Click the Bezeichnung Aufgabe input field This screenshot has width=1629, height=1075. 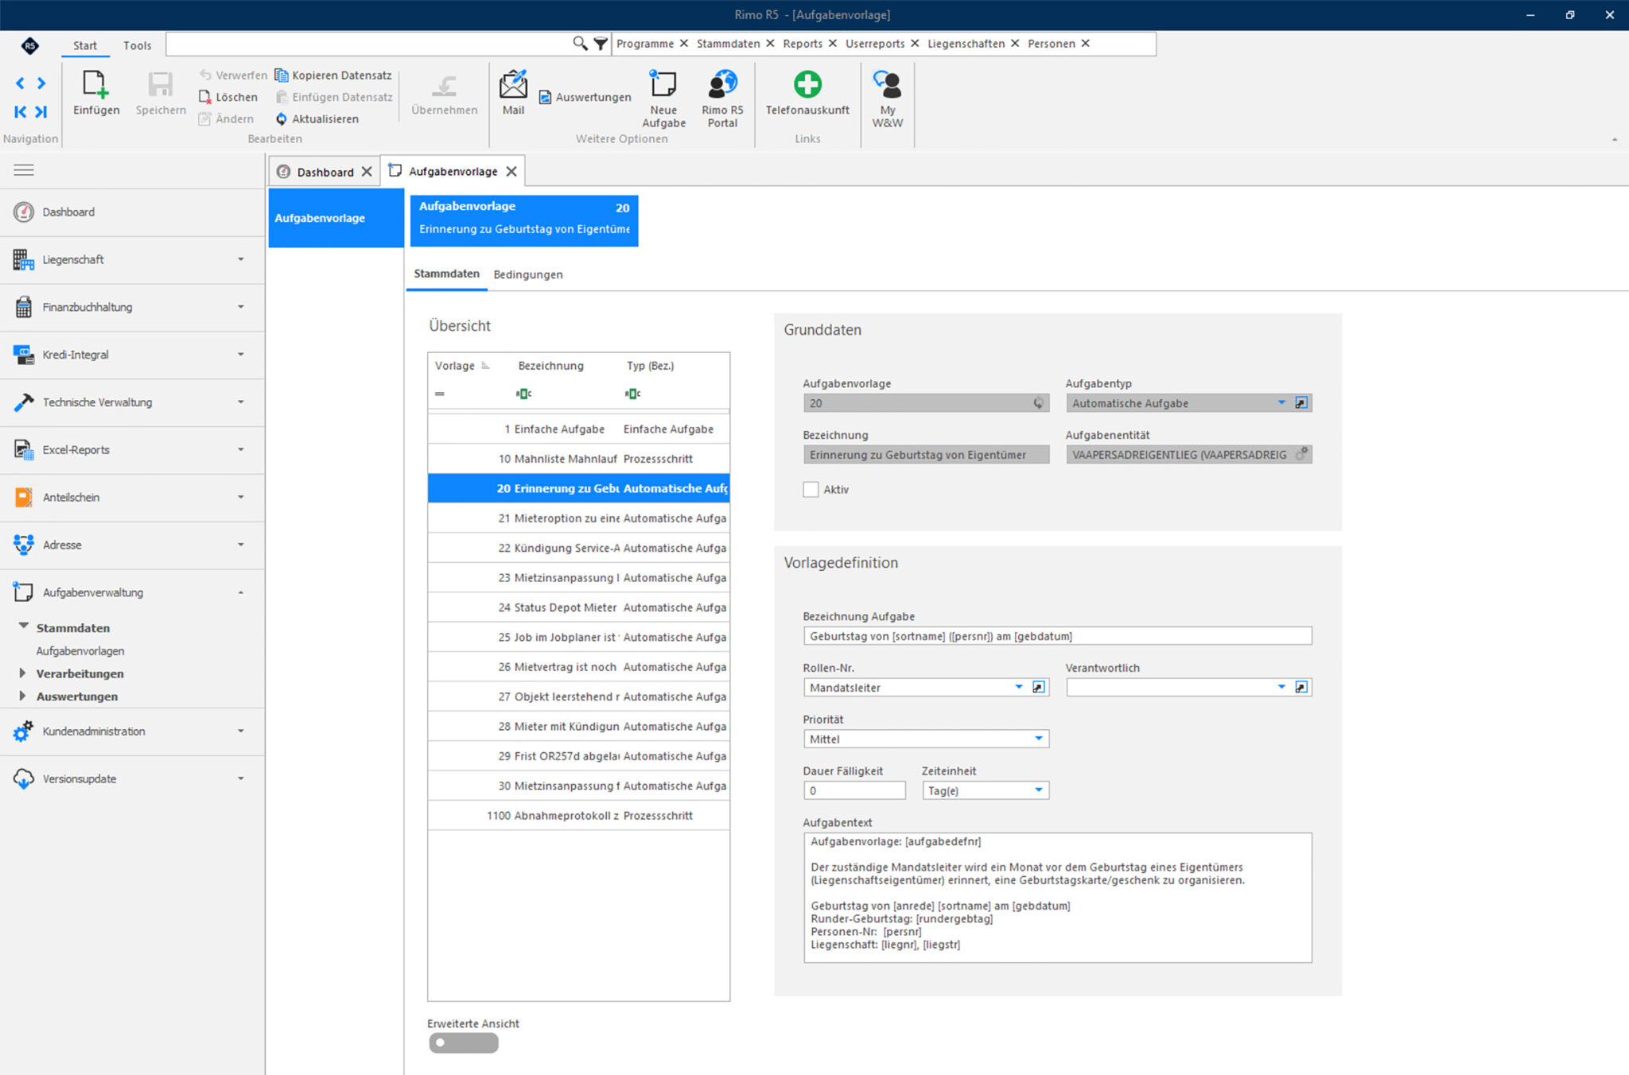1056,636
